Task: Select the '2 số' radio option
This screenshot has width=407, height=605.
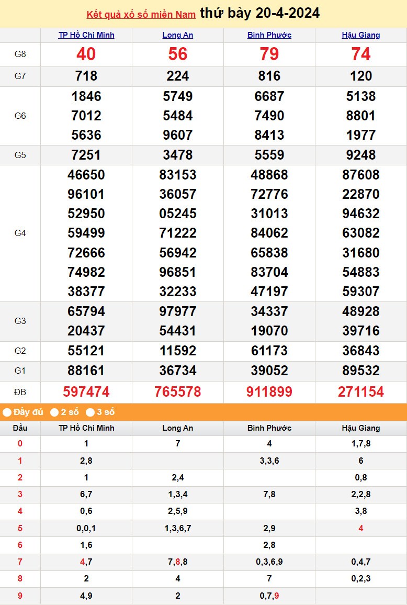Action: pos(54,412)
